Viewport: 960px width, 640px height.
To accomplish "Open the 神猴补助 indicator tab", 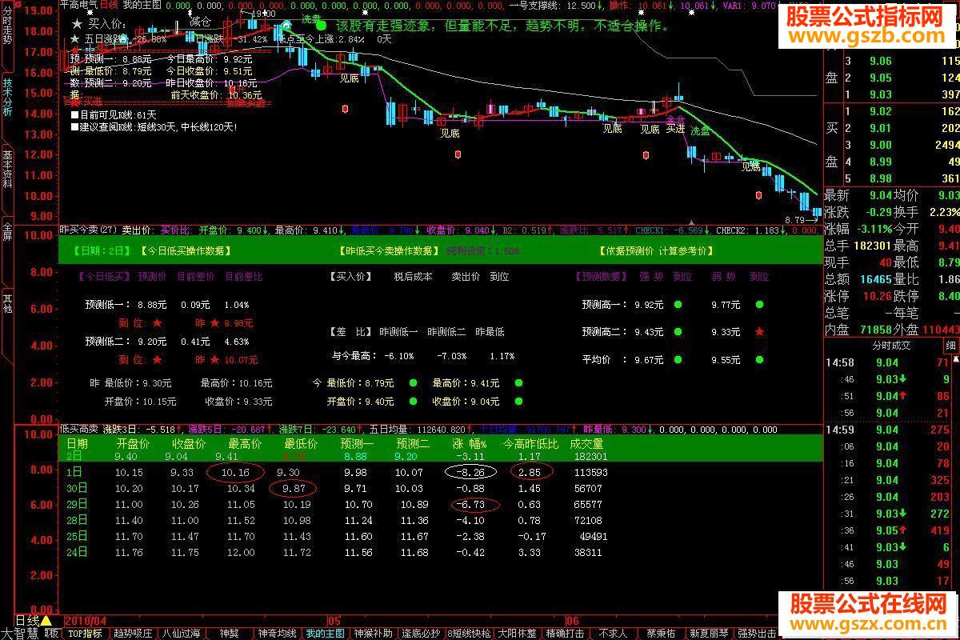I will (x=374, y=634).
